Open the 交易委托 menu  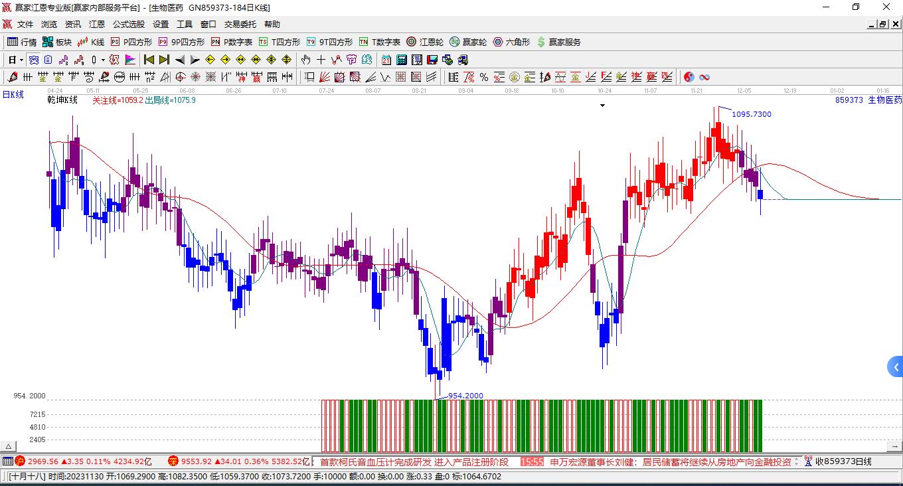tap(240, 25)
